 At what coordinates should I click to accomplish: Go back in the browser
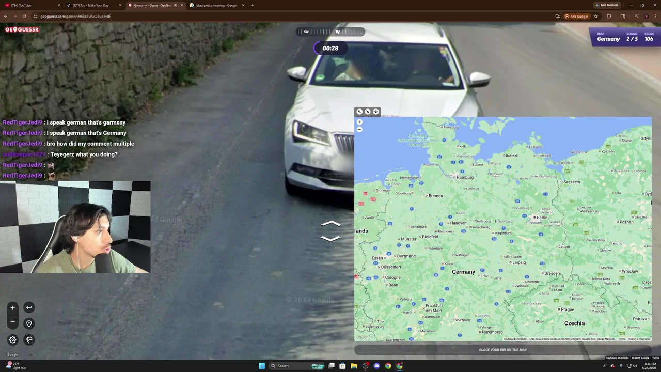pos(6,16)
